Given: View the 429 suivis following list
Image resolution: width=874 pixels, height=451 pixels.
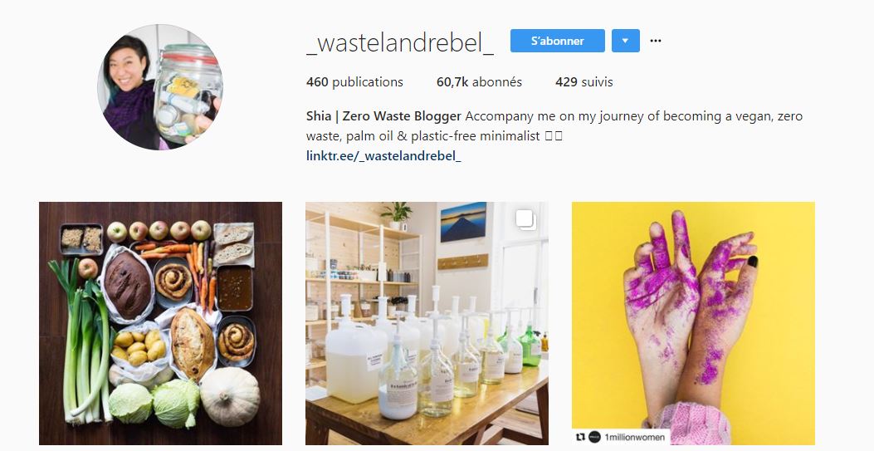Looking at the screenshot, I should point(584,82).
